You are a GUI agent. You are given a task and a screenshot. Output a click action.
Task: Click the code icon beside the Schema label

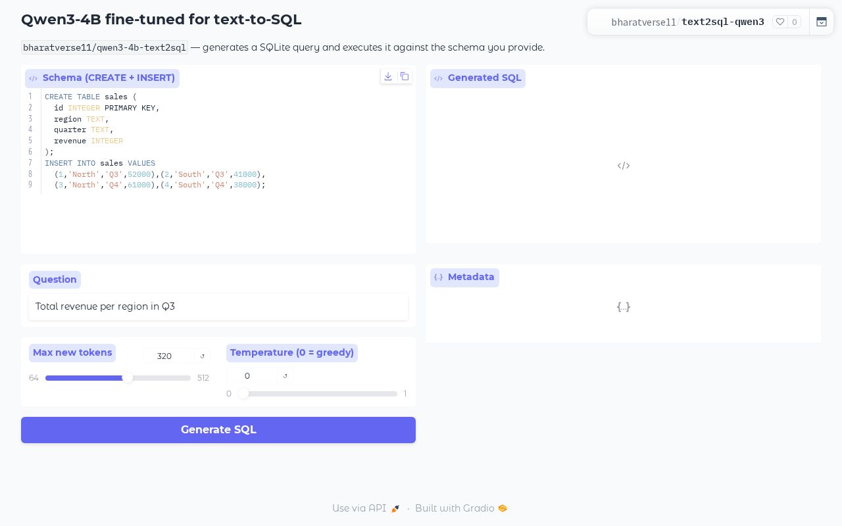pos(33,78)
